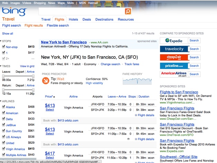Click Show all filters link

click(x=8, y=33)
